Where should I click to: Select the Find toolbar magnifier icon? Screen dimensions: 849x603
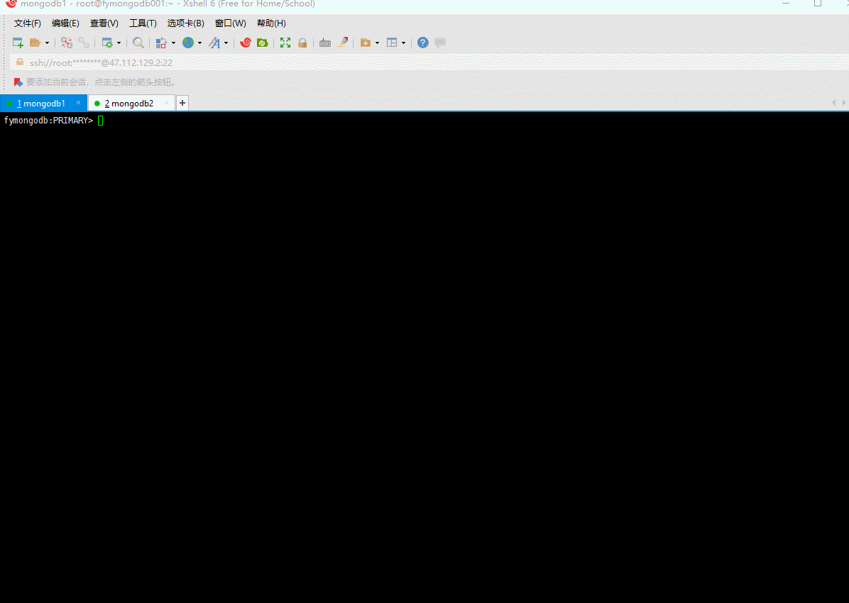[138, 43]
